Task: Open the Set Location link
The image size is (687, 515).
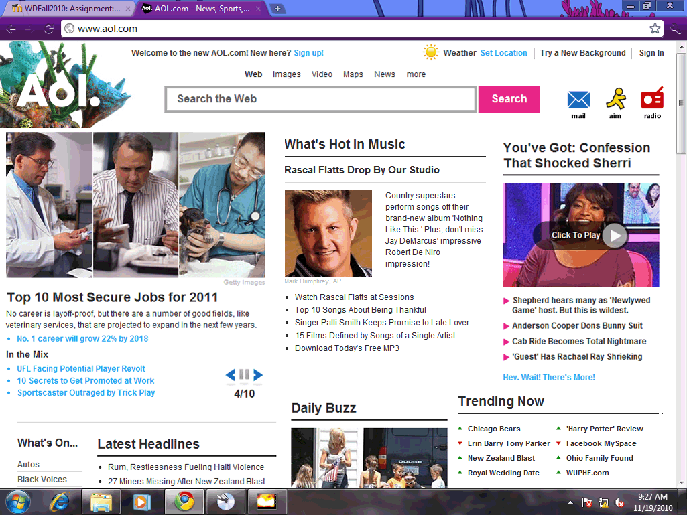Action: click(x=503, y=53)
